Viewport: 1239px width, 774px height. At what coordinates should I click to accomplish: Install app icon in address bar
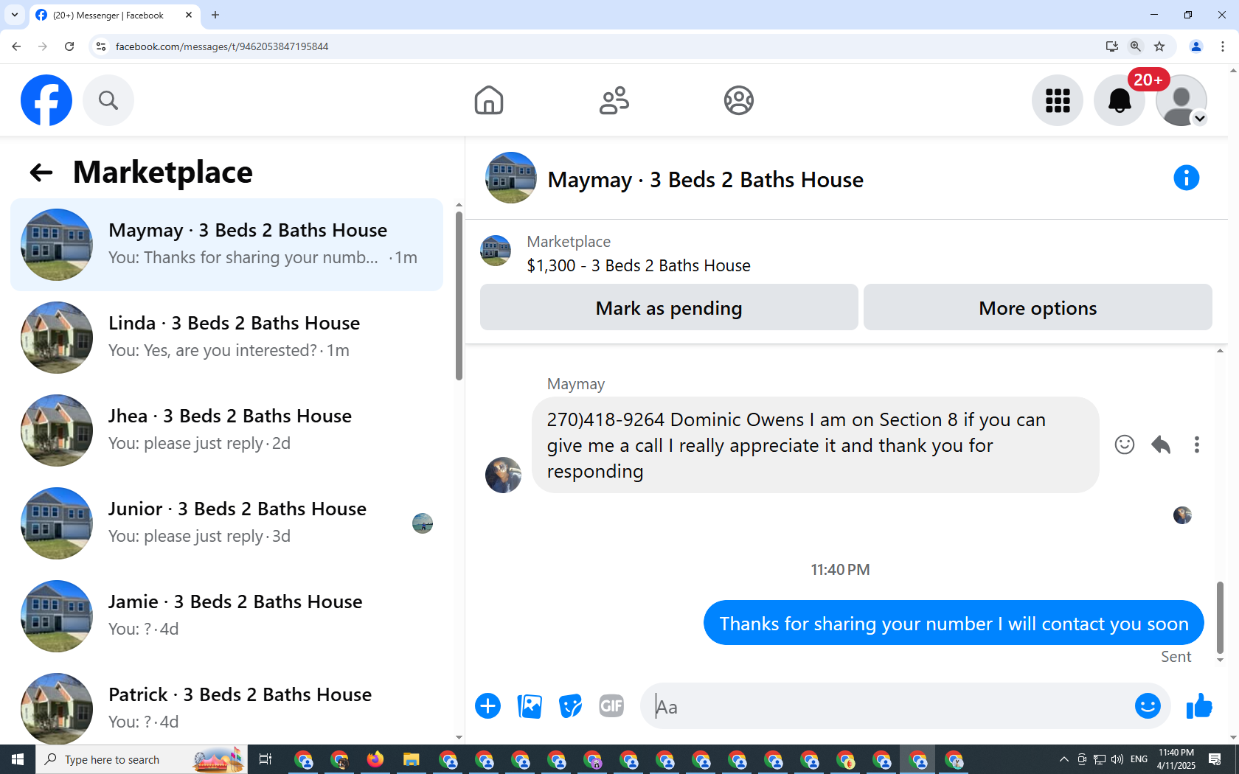click(x=1112, y=46)
